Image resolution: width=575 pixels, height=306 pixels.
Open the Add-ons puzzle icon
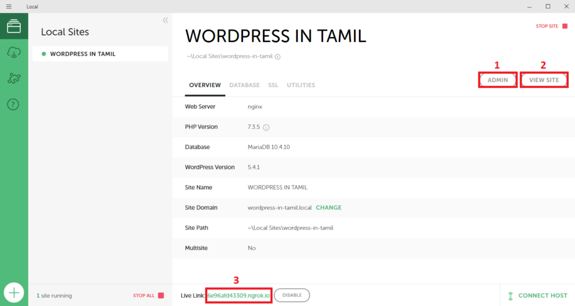[14, 79]
